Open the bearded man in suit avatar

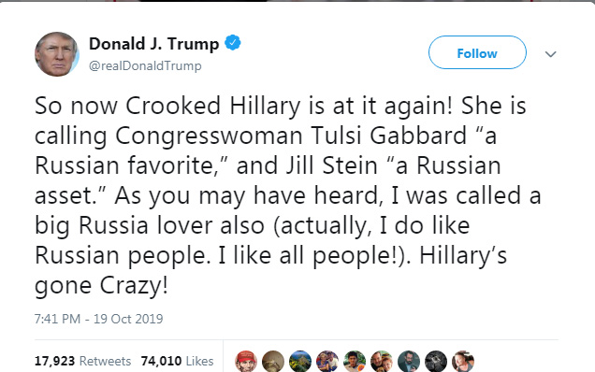pos(409,362)
